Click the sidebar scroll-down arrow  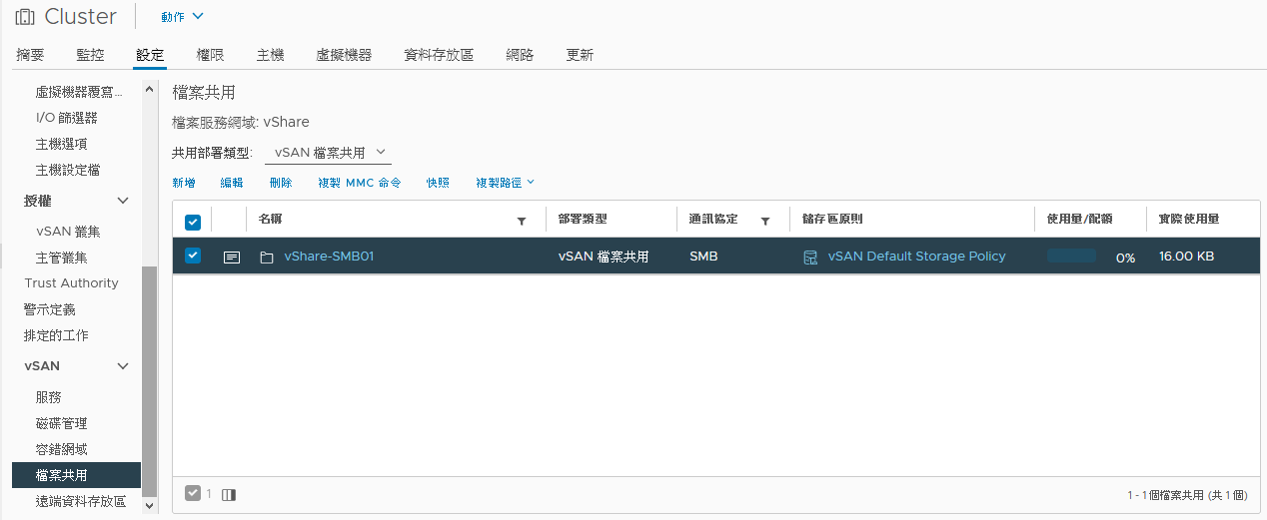pyautogui.click(x=150, y=506)
